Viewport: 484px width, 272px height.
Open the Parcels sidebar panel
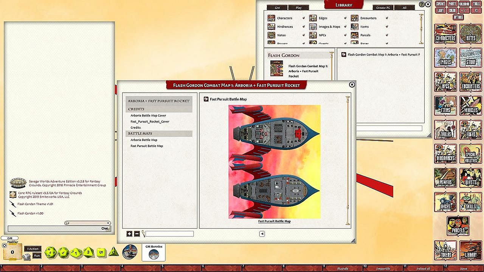[458, 226]
